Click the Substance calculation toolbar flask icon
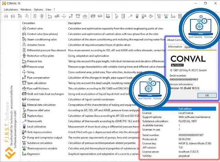The height and width of the screenshot is (162, 220). pyautogui.click(x=159, y=16)
